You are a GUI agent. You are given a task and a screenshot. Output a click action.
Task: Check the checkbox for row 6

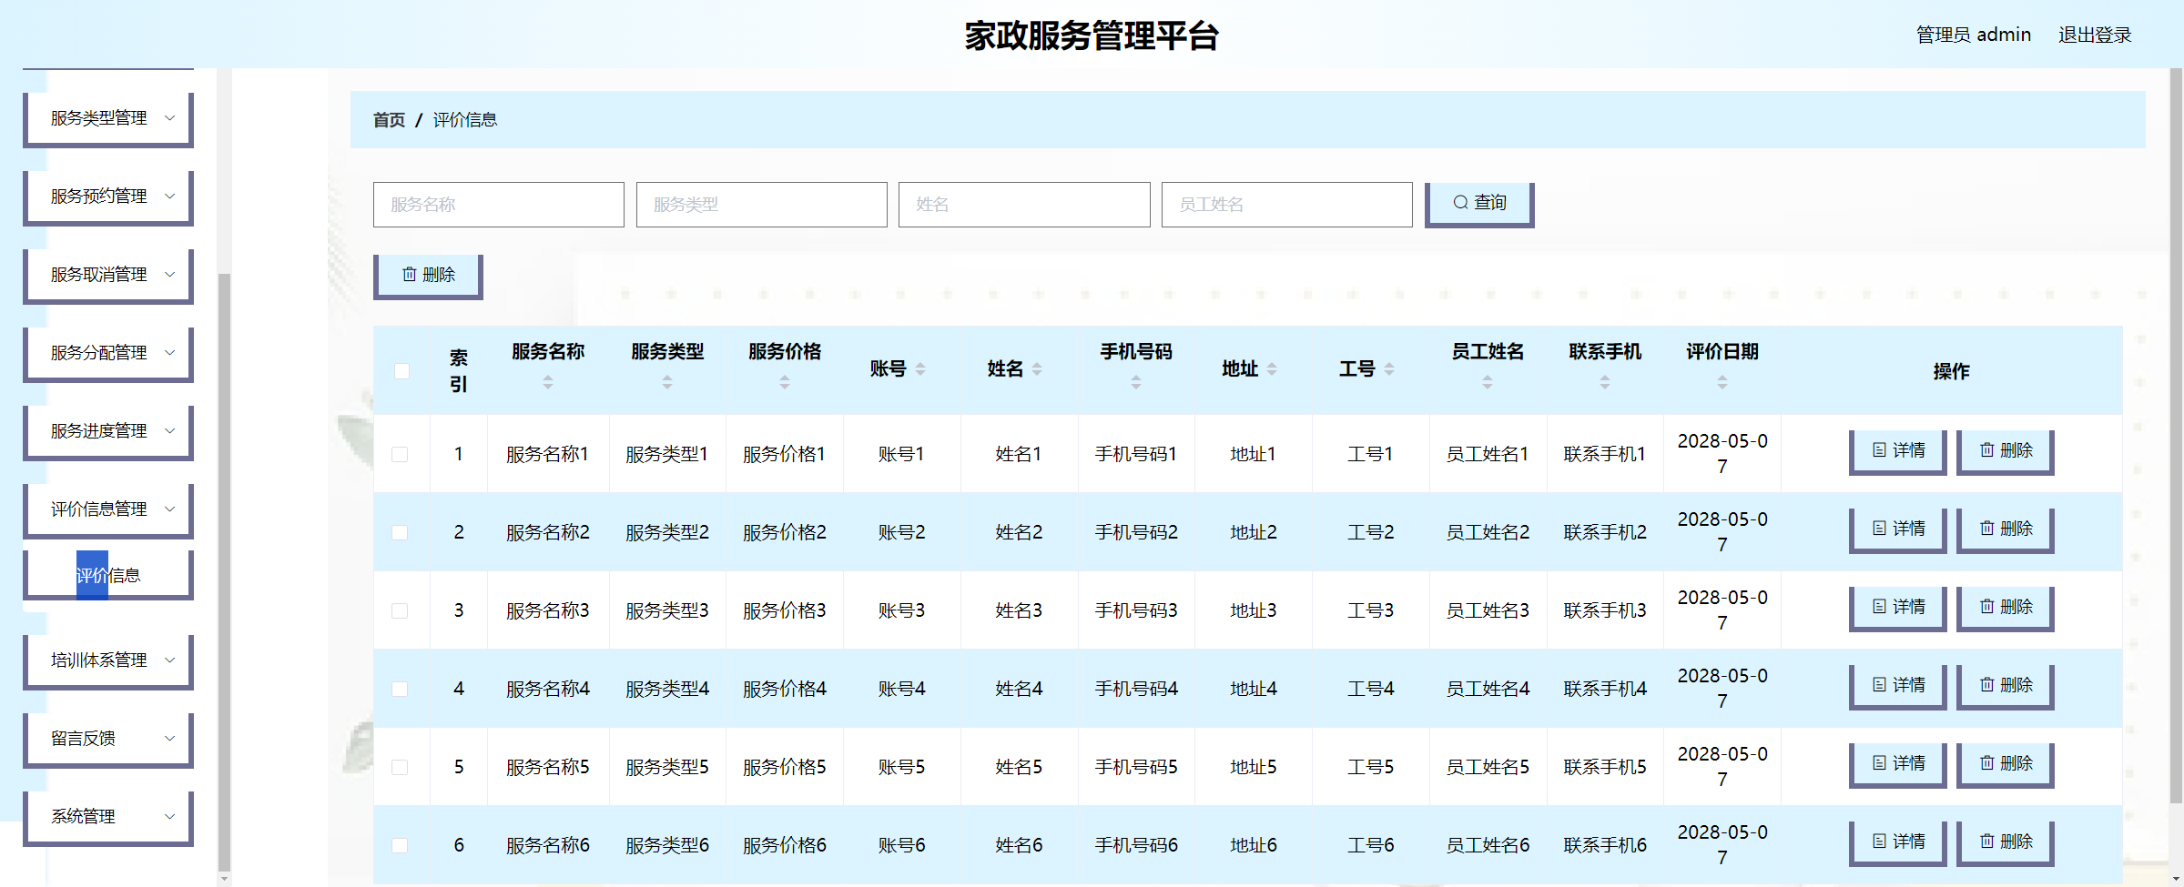pyautogui.click(x=400, y=845)
